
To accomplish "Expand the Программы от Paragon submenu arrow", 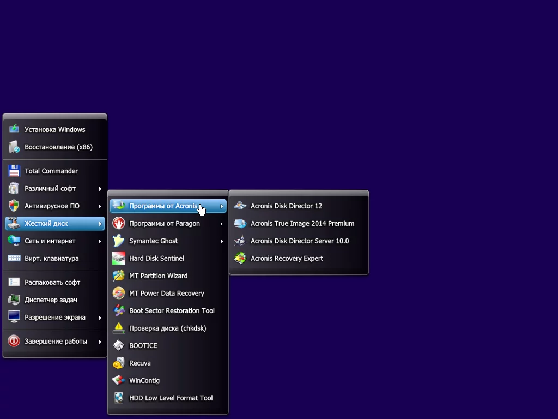I will [221, 224].
